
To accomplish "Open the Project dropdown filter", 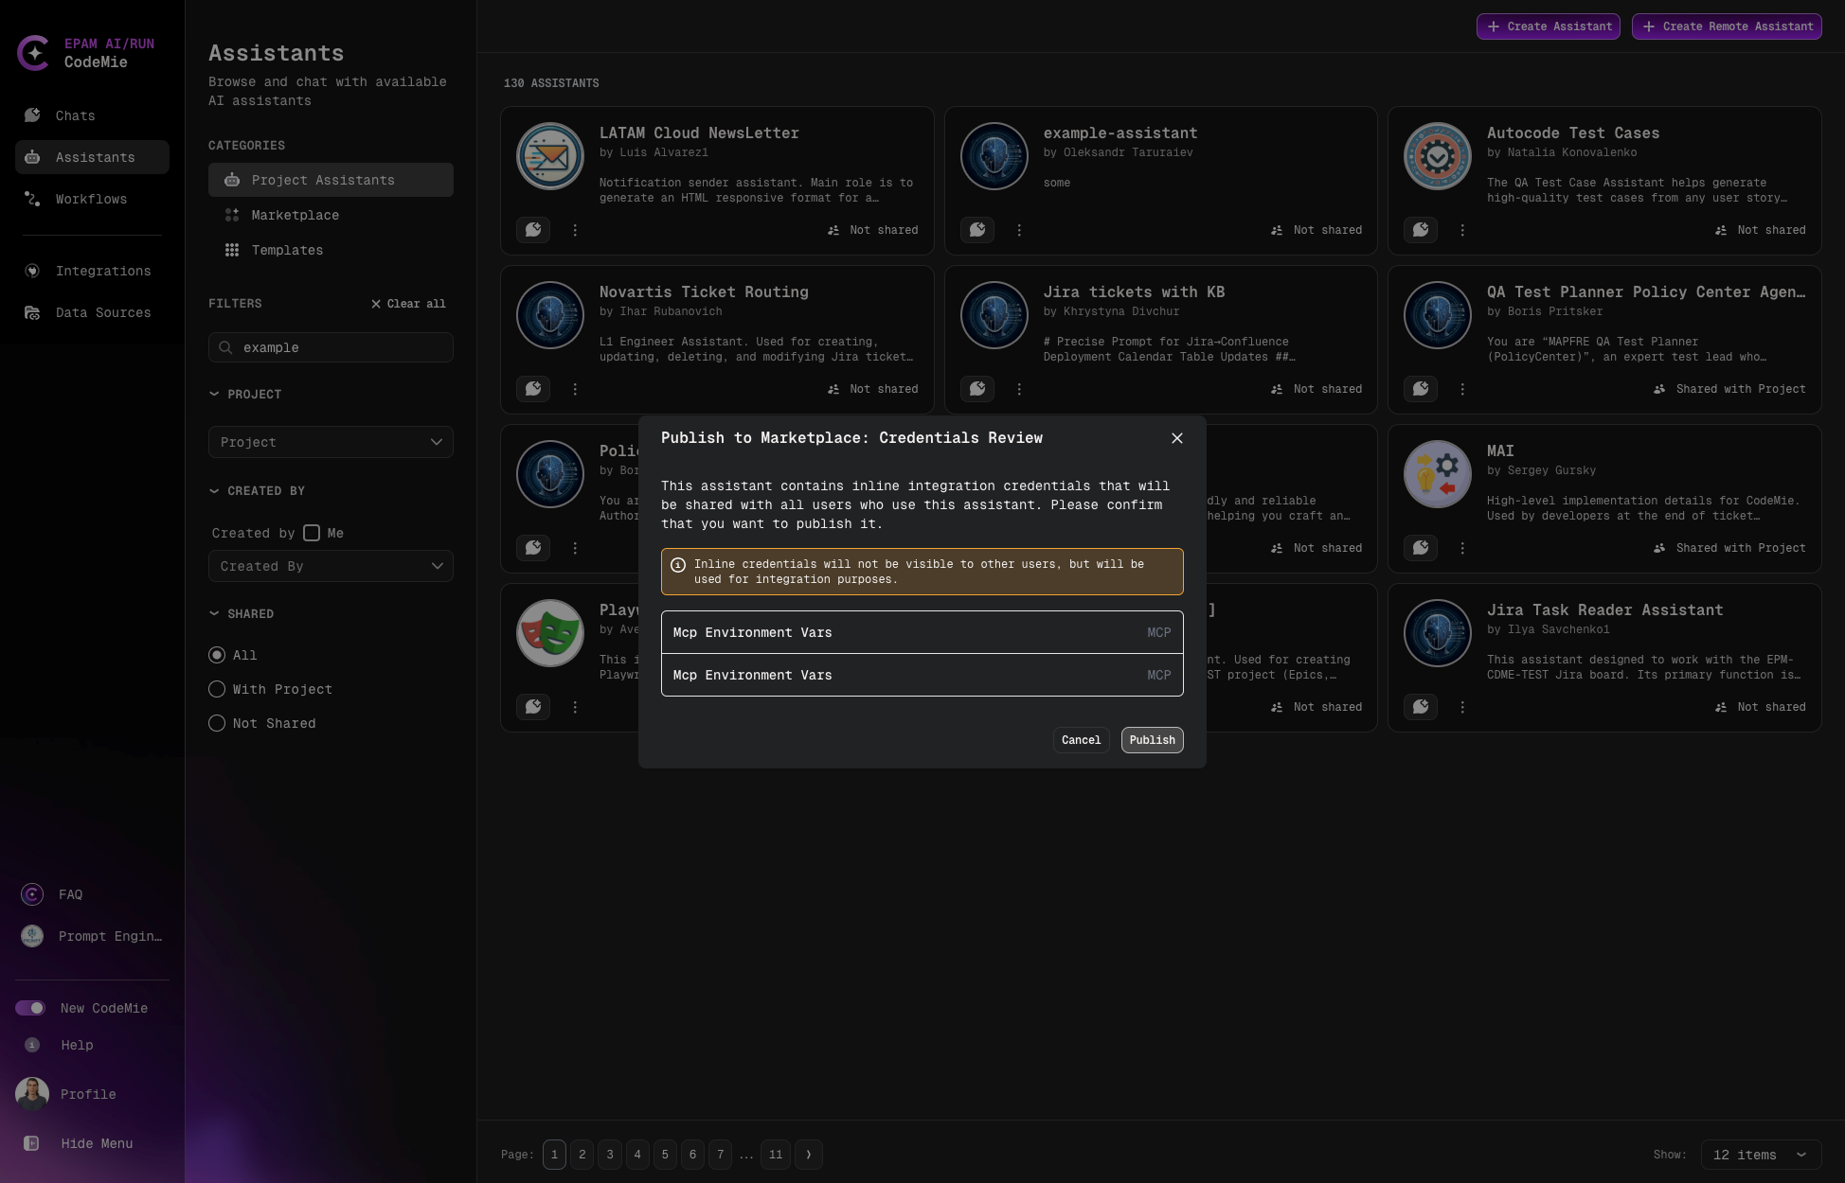I will tap(331, 442).
